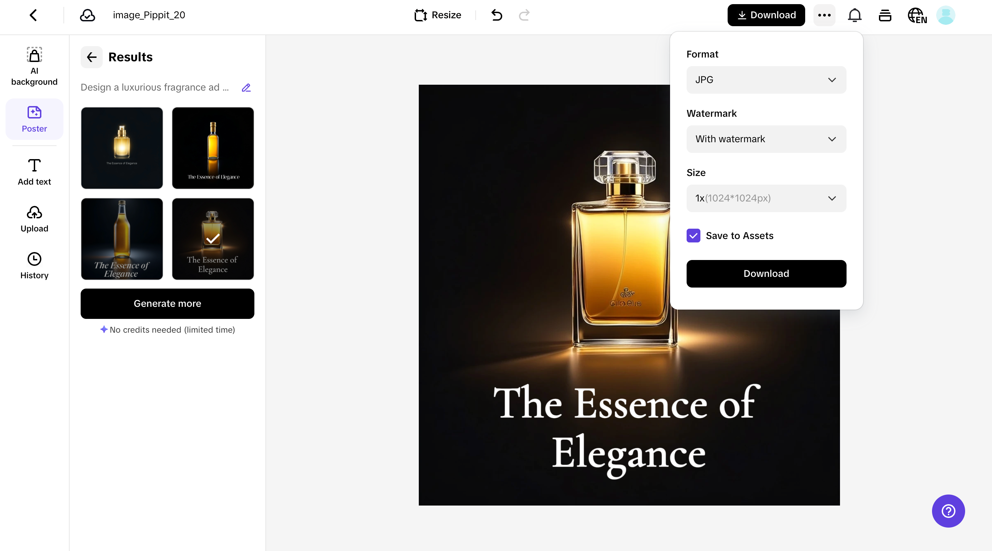The width and height of the screenshot is (992, 551).
Task: Click the cloud sync status icon
Action: pyautogui.click(x=88, y=15)
